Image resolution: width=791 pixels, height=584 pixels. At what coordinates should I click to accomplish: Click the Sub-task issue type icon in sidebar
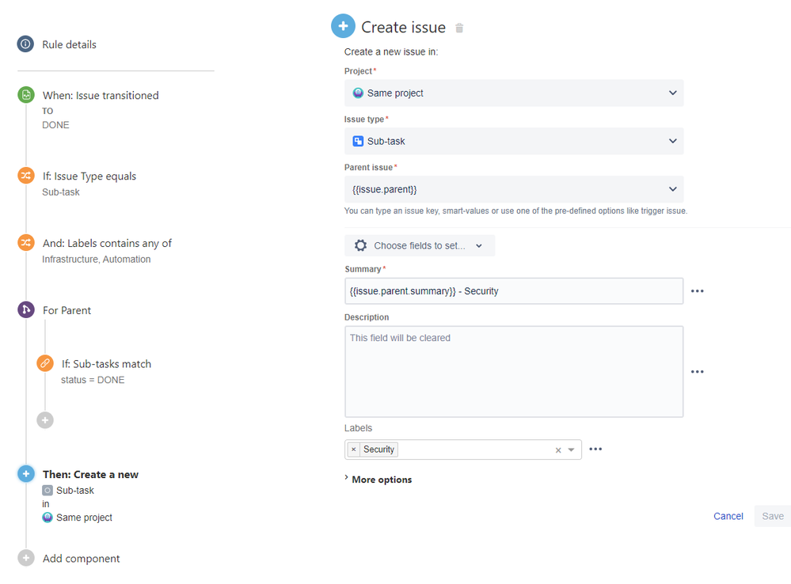tap(49, 490)
